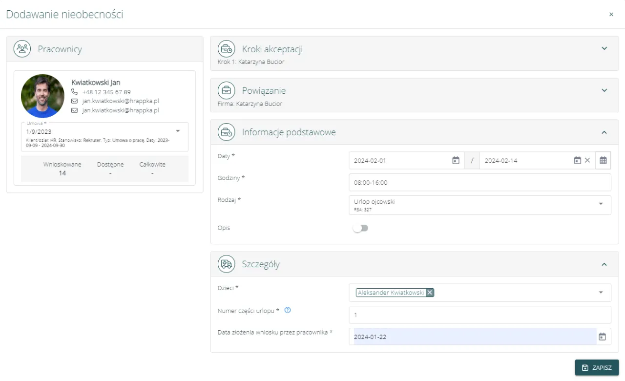
Task: Clear the end date with X icon
Action: (587, 160)
